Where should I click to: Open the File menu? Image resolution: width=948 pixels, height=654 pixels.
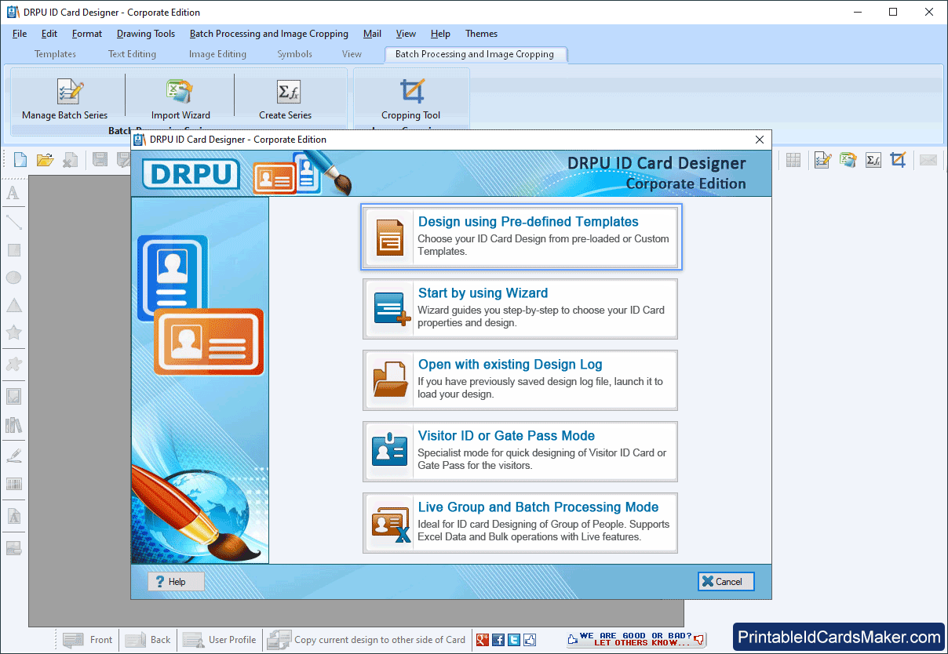coord(20,34)
